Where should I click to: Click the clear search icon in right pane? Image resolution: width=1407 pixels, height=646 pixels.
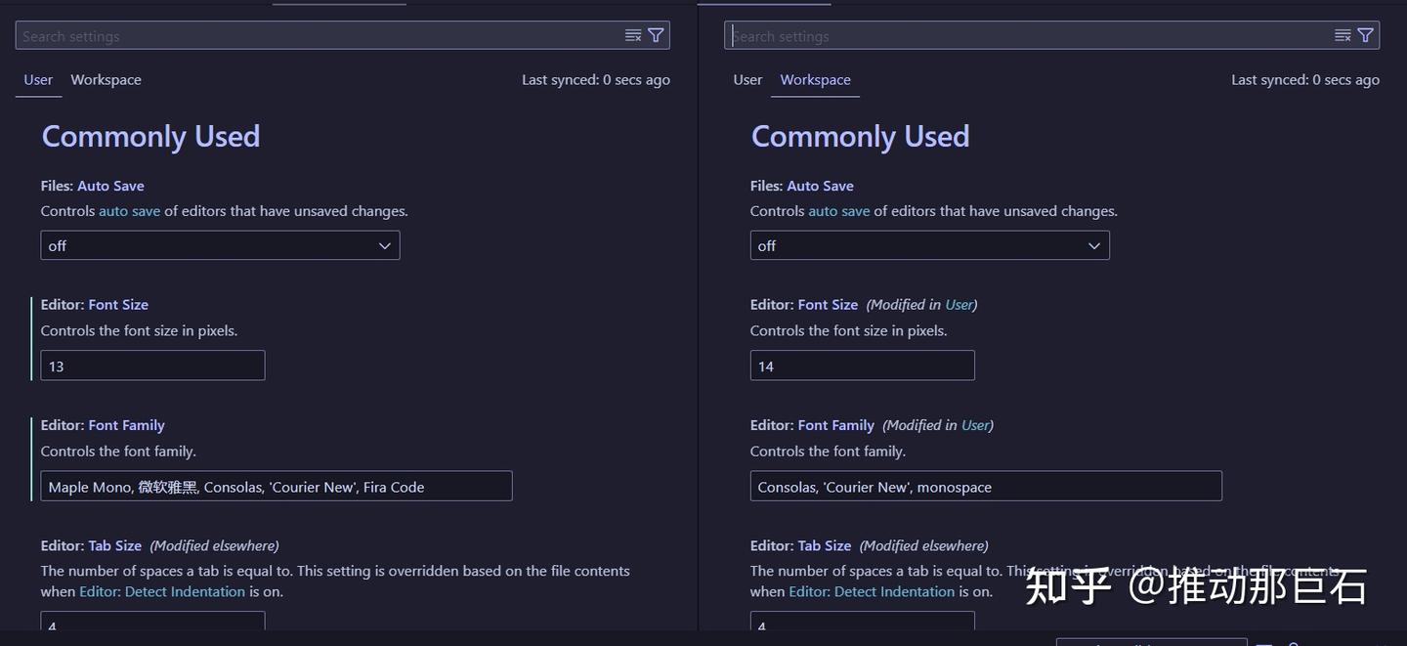[x=1343, y=35]
